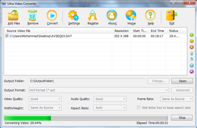Close the Ultra Video Converter window

[189, 3]
